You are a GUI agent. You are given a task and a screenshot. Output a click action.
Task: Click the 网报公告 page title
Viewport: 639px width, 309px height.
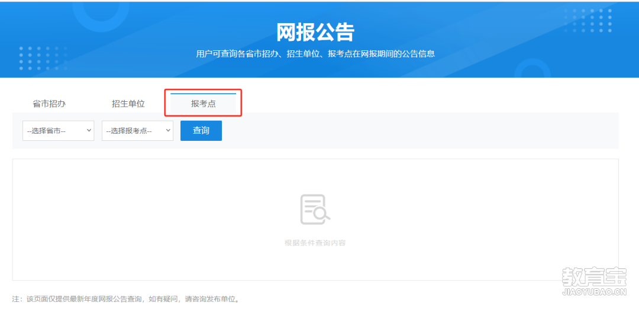pos(315,32)
